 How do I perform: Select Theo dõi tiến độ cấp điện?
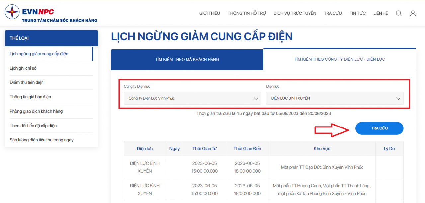click(x=33, y=126)
